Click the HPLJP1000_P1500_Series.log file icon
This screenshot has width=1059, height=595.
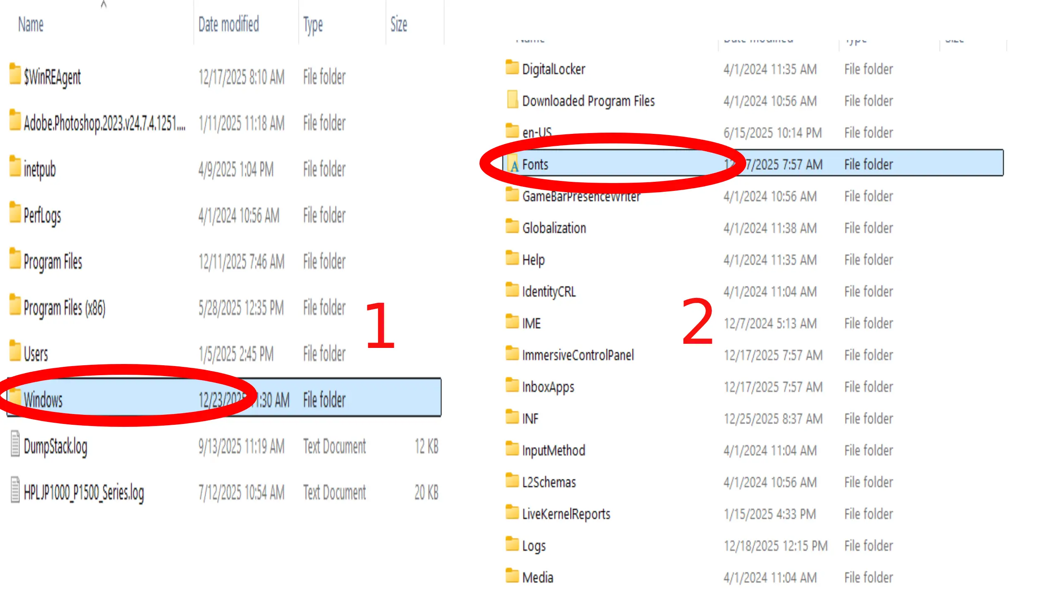(15, 490)
